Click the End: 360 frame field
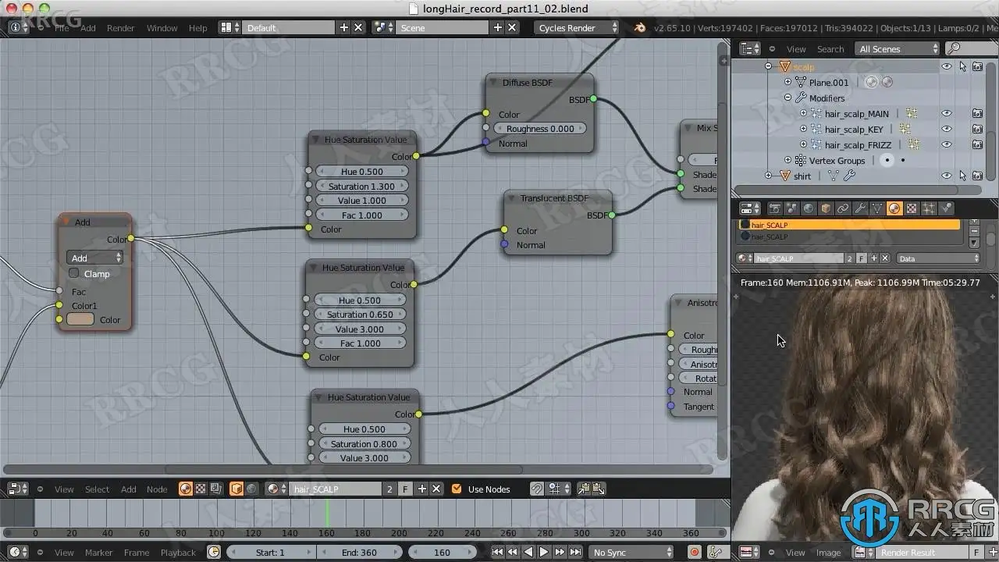 click(359, 552)
